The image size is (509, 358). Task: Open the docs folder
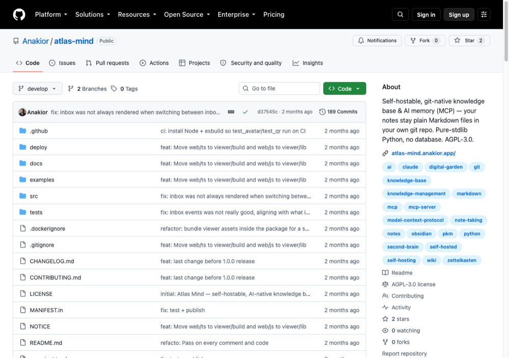(36, 163)
